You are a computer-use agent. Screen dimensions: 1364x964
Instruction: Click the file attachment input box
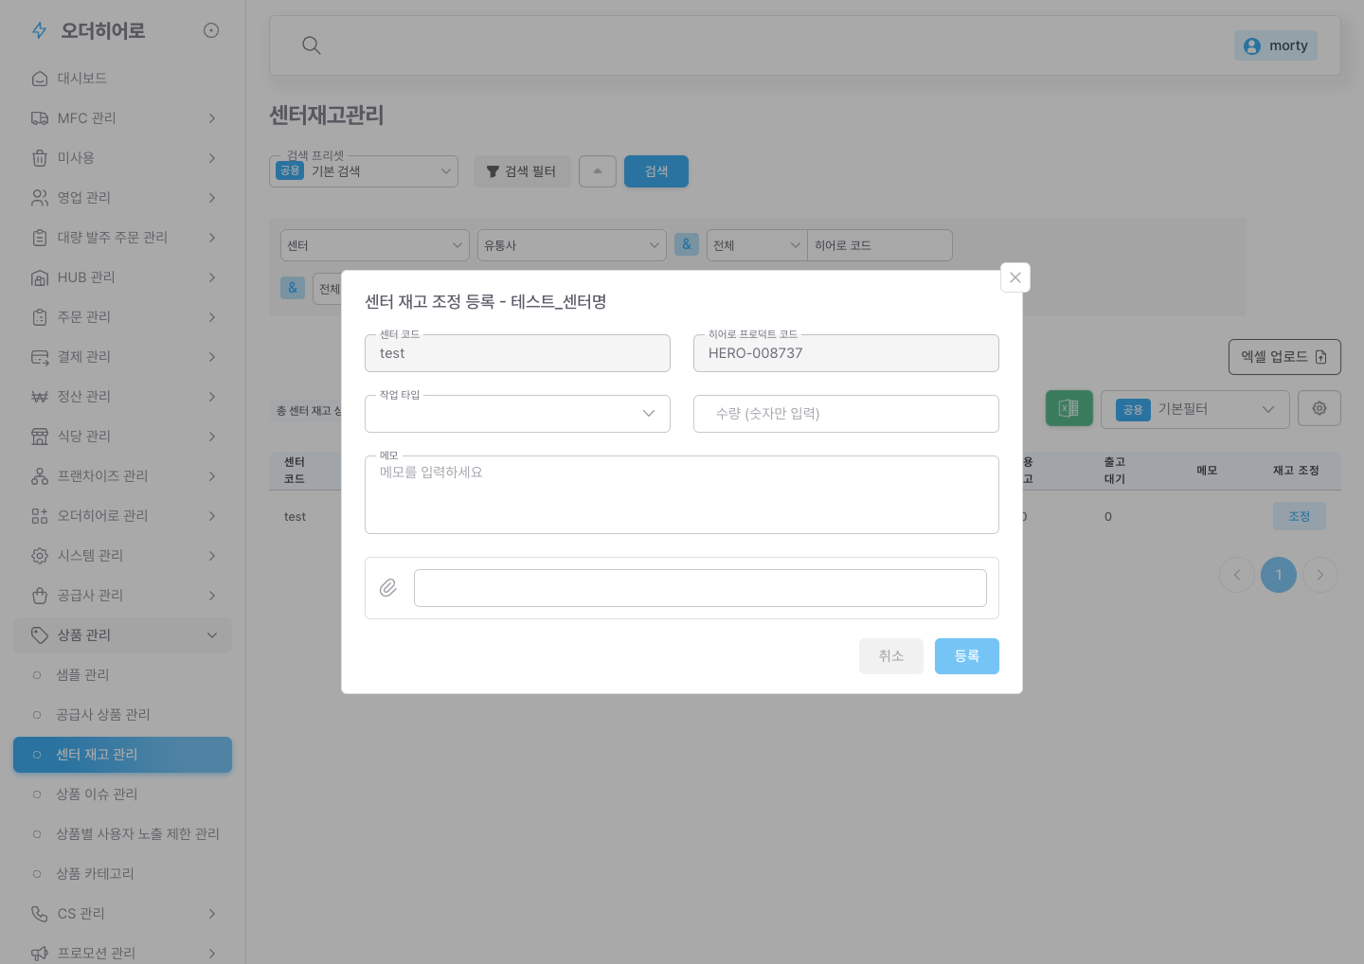(700, 588)
